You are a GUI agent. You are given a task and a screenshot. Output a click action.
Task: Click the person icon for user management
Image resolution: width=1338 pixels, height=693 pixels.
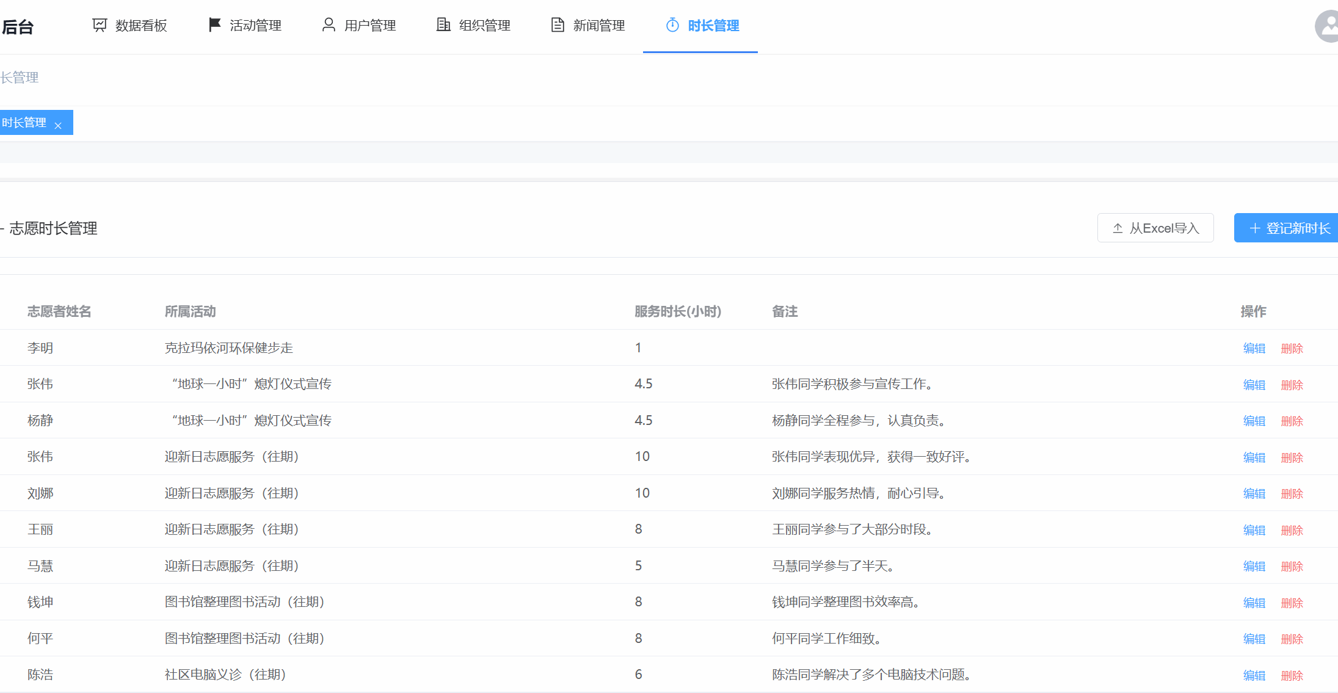[329, 25]
